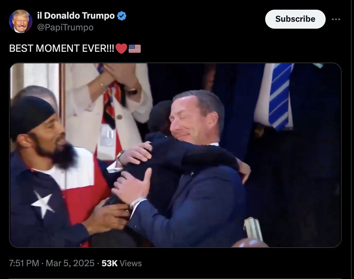Screen dimensions: 354x279
Task: Click the Mar 5, 2025 date
Action: 70,263
